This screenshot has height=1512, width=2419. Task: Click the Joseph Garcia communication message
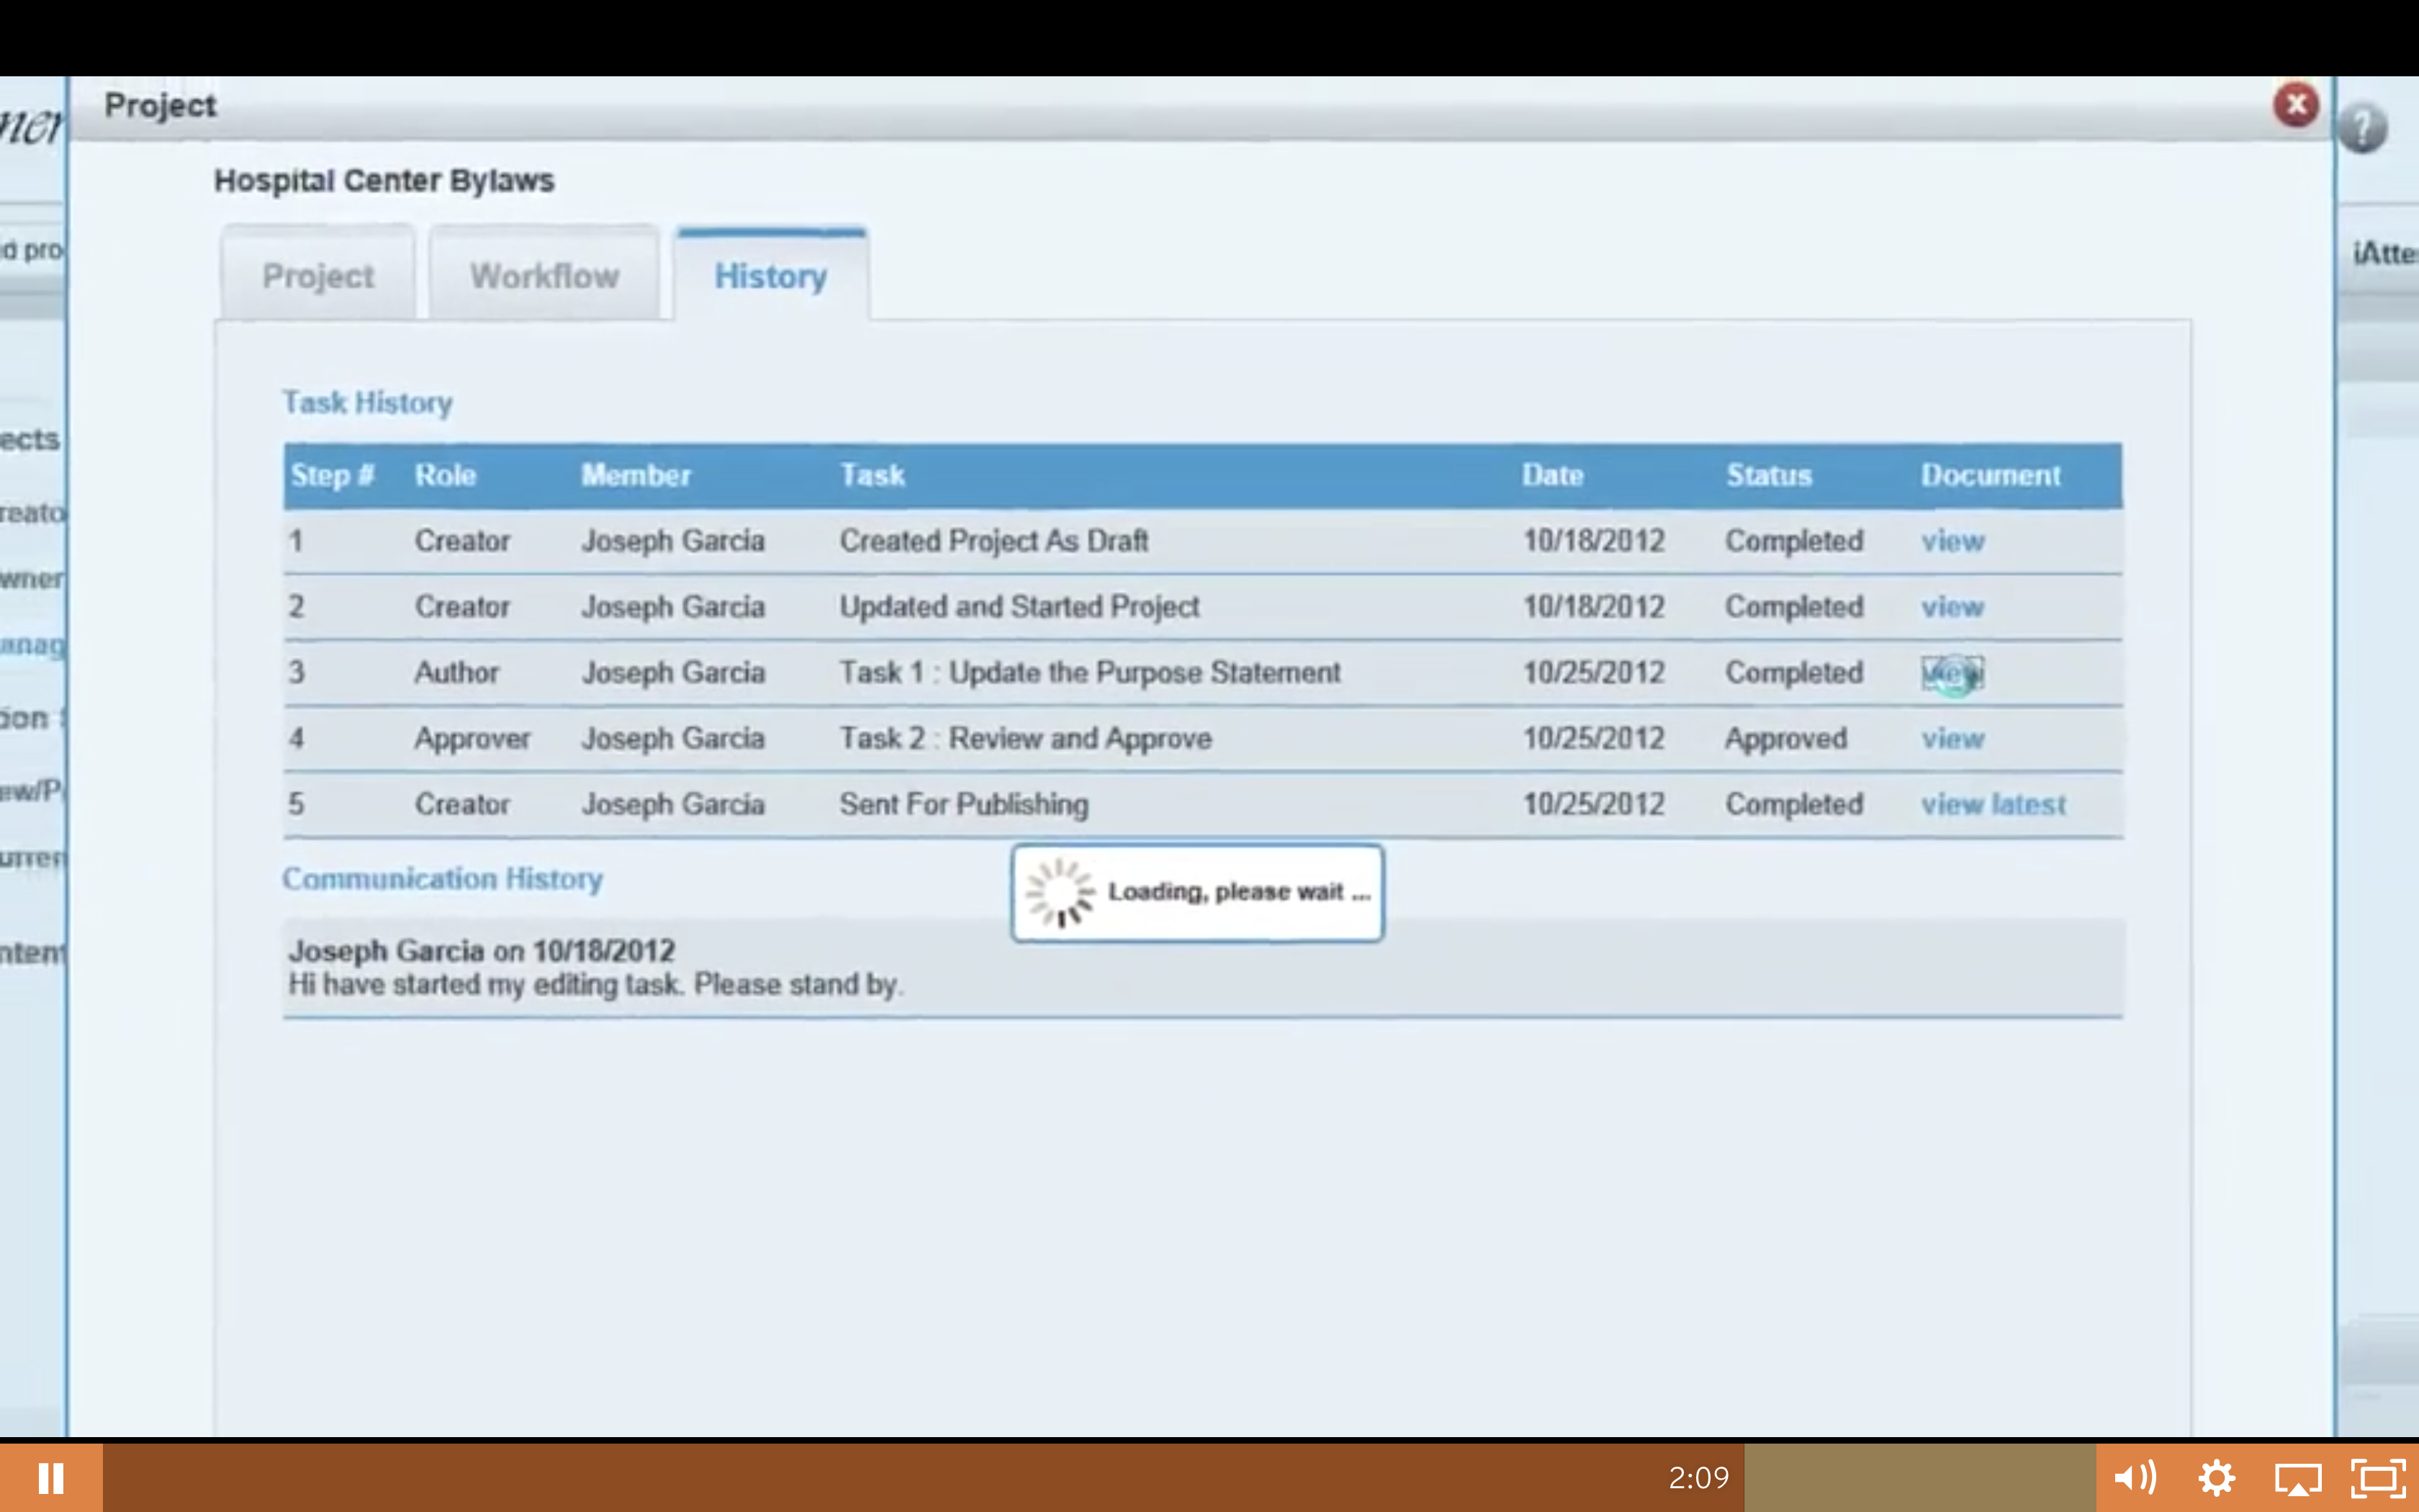pyautogui.click(x=596, y=967)
